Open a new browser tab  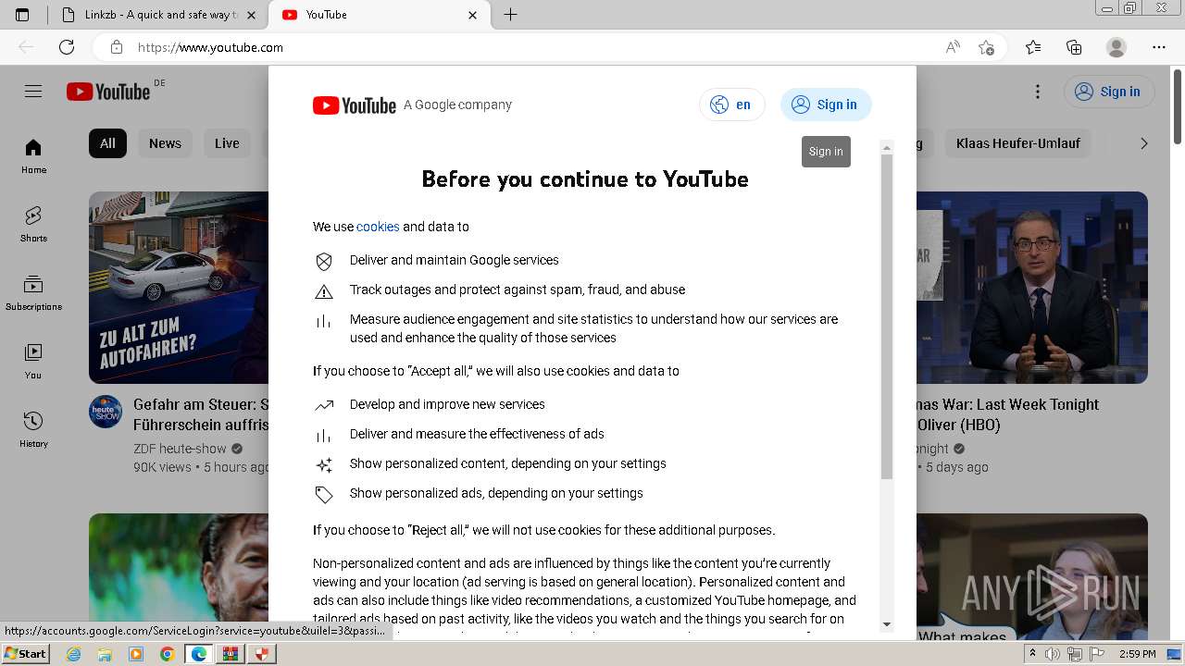tap(510, 15)
